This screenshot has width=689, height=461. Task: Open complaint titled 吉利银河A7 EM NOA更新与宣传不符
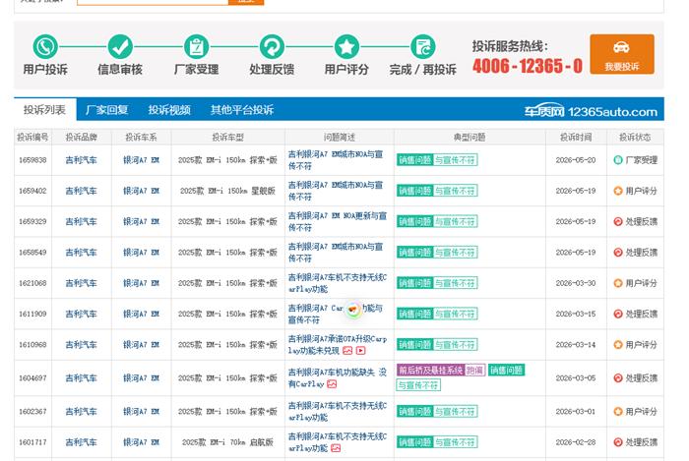pyautogui.click(x=338, y=221)
